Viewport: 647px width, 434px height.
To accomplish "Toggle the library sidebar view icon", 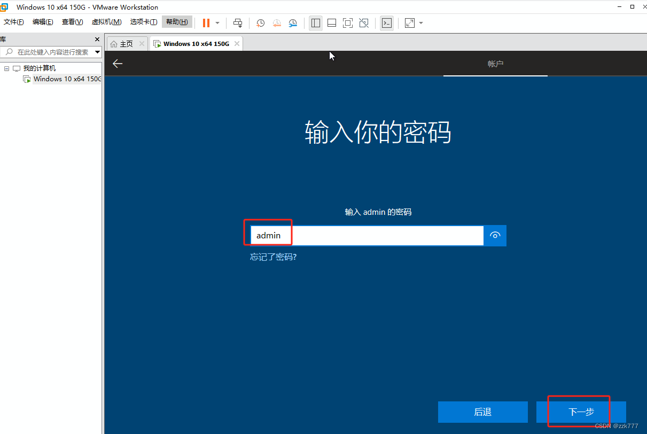I will pyautogui.click(x=316, y=23).
